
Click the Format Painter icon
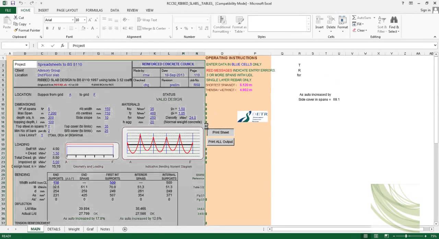click(16, 30)
